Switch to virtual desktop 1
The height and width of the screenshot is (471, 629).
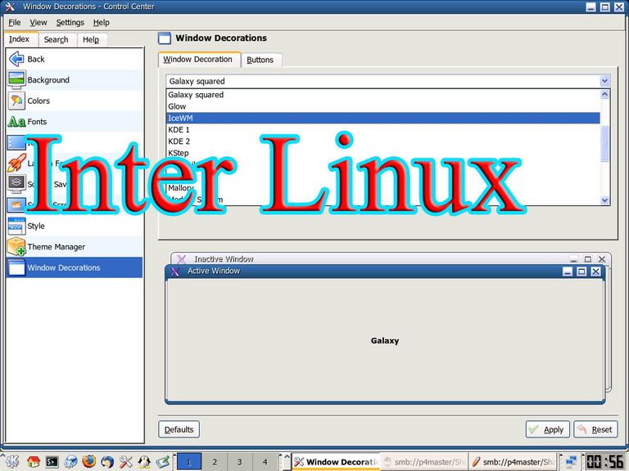[x=189, y=462]
